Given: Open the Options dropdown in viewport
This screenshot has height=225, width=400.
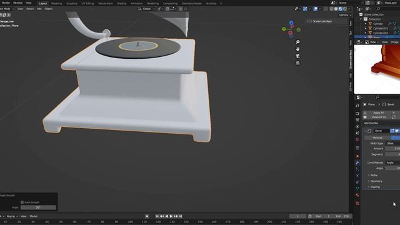Looking at the screenshot, I should pos(345,15).
